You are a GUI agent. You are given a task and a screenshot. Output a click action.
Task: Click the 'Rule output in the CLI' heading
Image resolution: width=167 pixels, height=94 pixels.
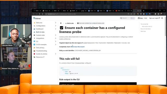[x=69, y=79]
